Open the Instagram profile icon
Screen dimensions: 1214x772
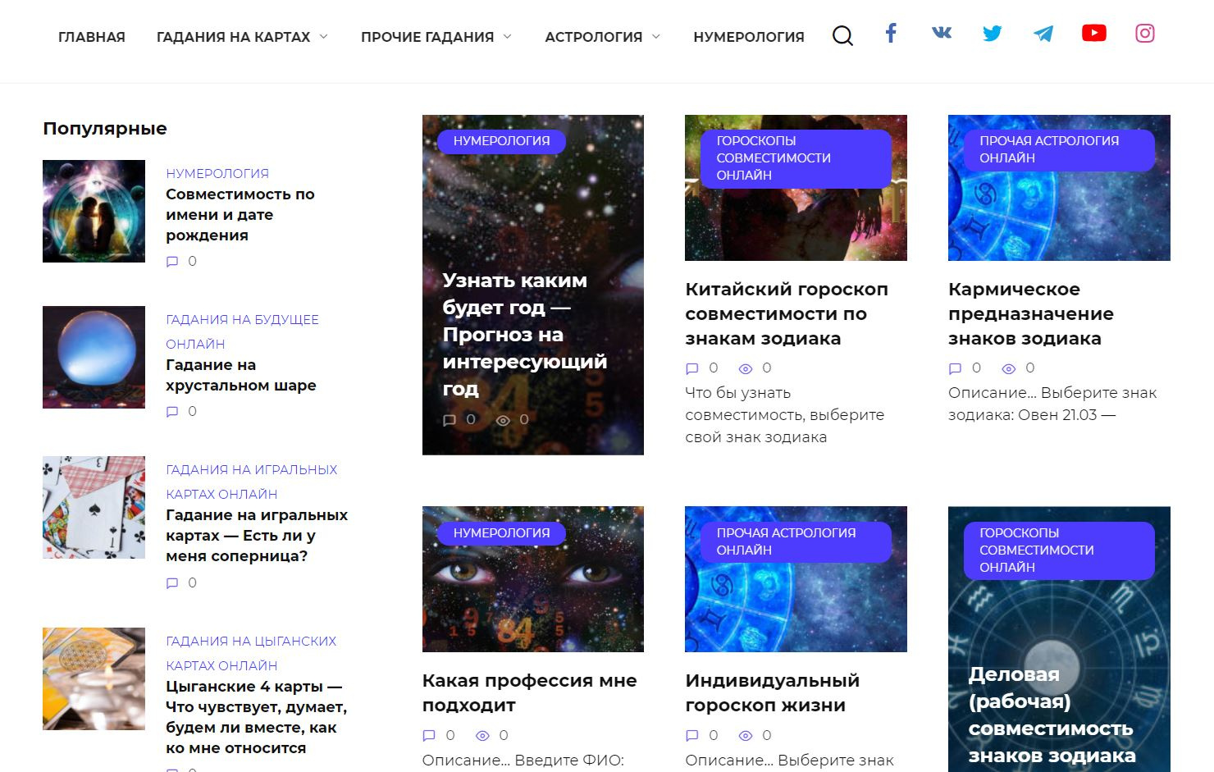pos(1145,33)
